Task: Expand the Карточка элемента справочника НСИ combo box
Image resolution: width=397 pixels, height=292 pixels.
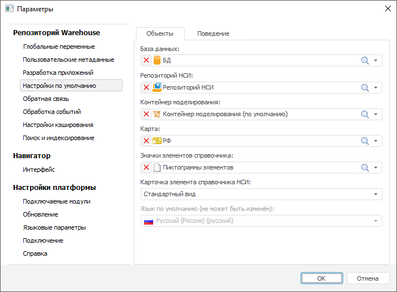Action: (376, 194)
